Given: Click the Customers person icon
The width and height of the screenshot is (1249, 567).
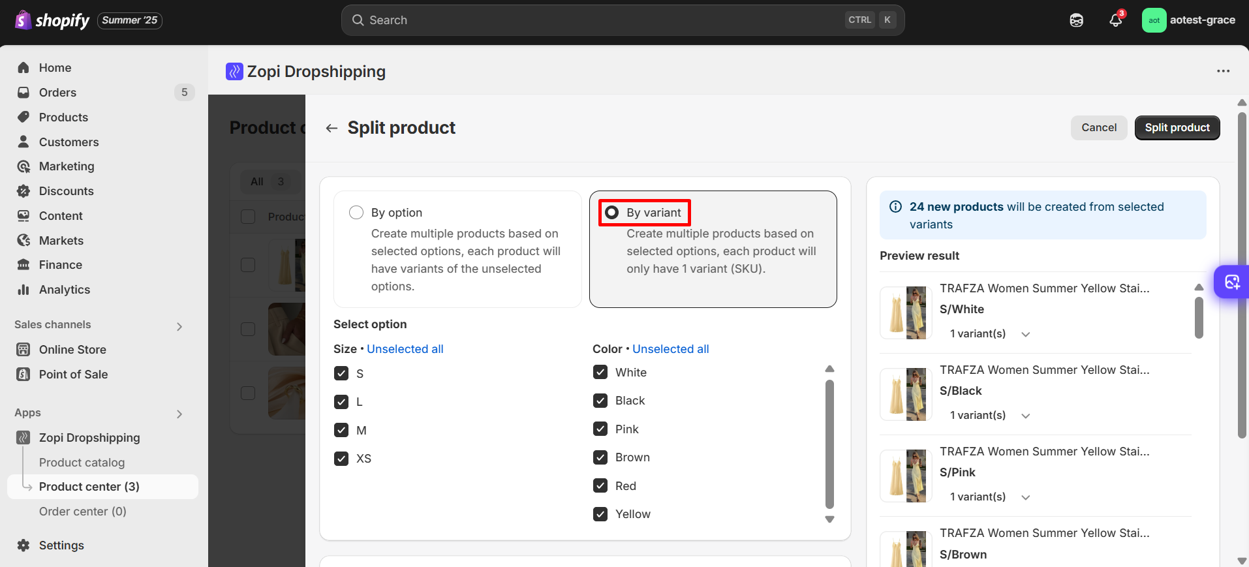Looking at the screenshot, I should pyautogui.click(x=23, y=142).
